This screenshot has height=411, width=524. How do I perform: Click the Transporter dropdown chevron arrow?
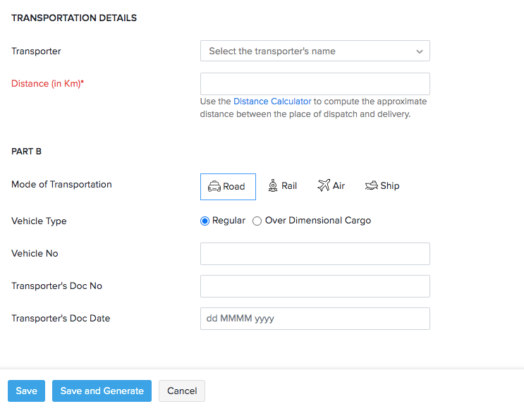point(420,51)
